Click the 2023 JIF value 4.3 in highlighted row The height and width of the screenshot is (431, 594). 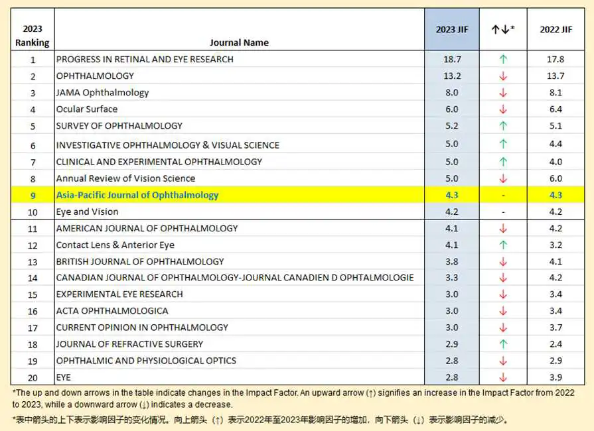pyautogui.click(x=452, y=195)
